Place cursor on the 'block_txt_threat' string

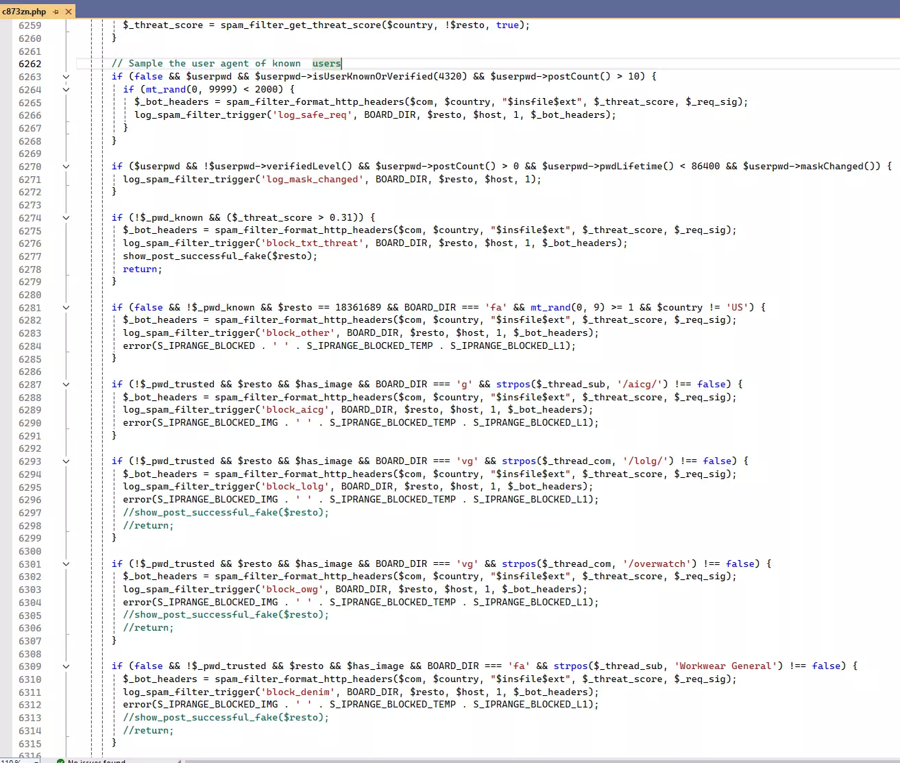pyautogui.click(x=312, y=243)
